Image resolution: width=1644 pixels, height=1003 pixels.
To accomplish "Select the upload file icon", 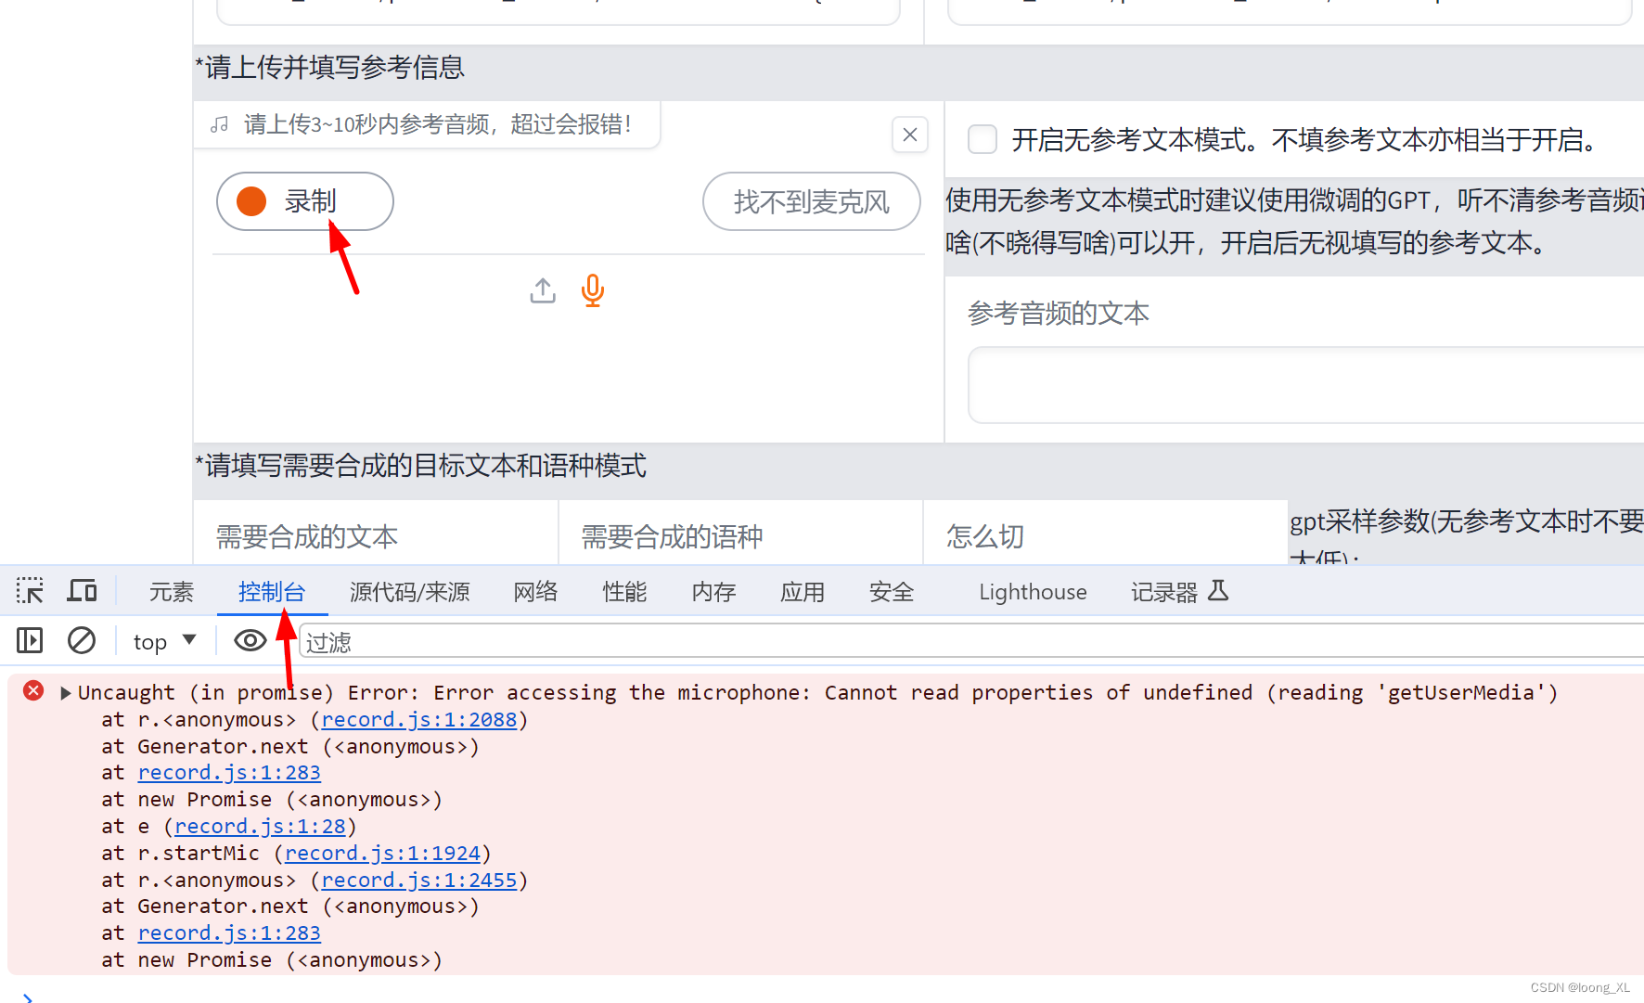I will pyautogui.click(x=543, y=290).
